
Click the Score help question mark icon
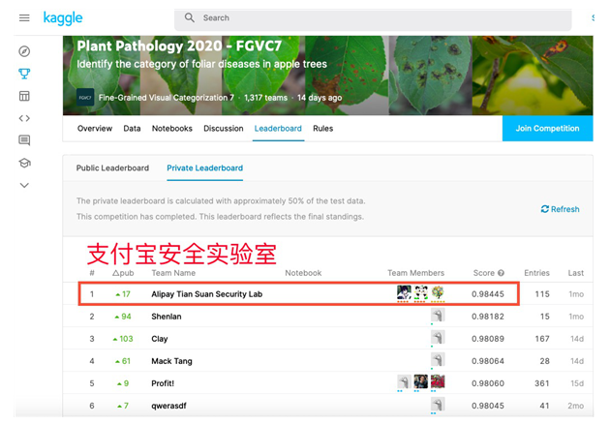(502, 273)
